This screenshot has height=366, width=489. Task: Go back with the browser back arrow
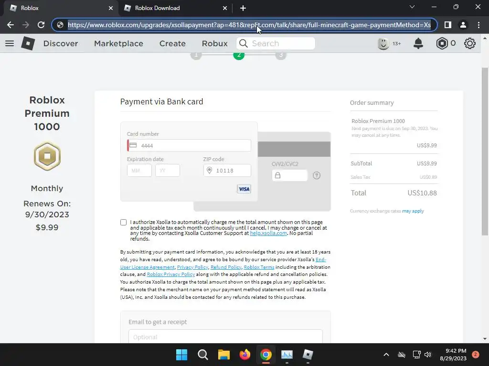click(x=11, y=25)
